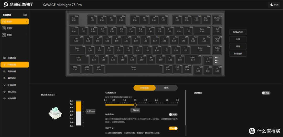Select the Esc key on keyboard
Viewport: 283px width, 137px height.
click(74, 19)
